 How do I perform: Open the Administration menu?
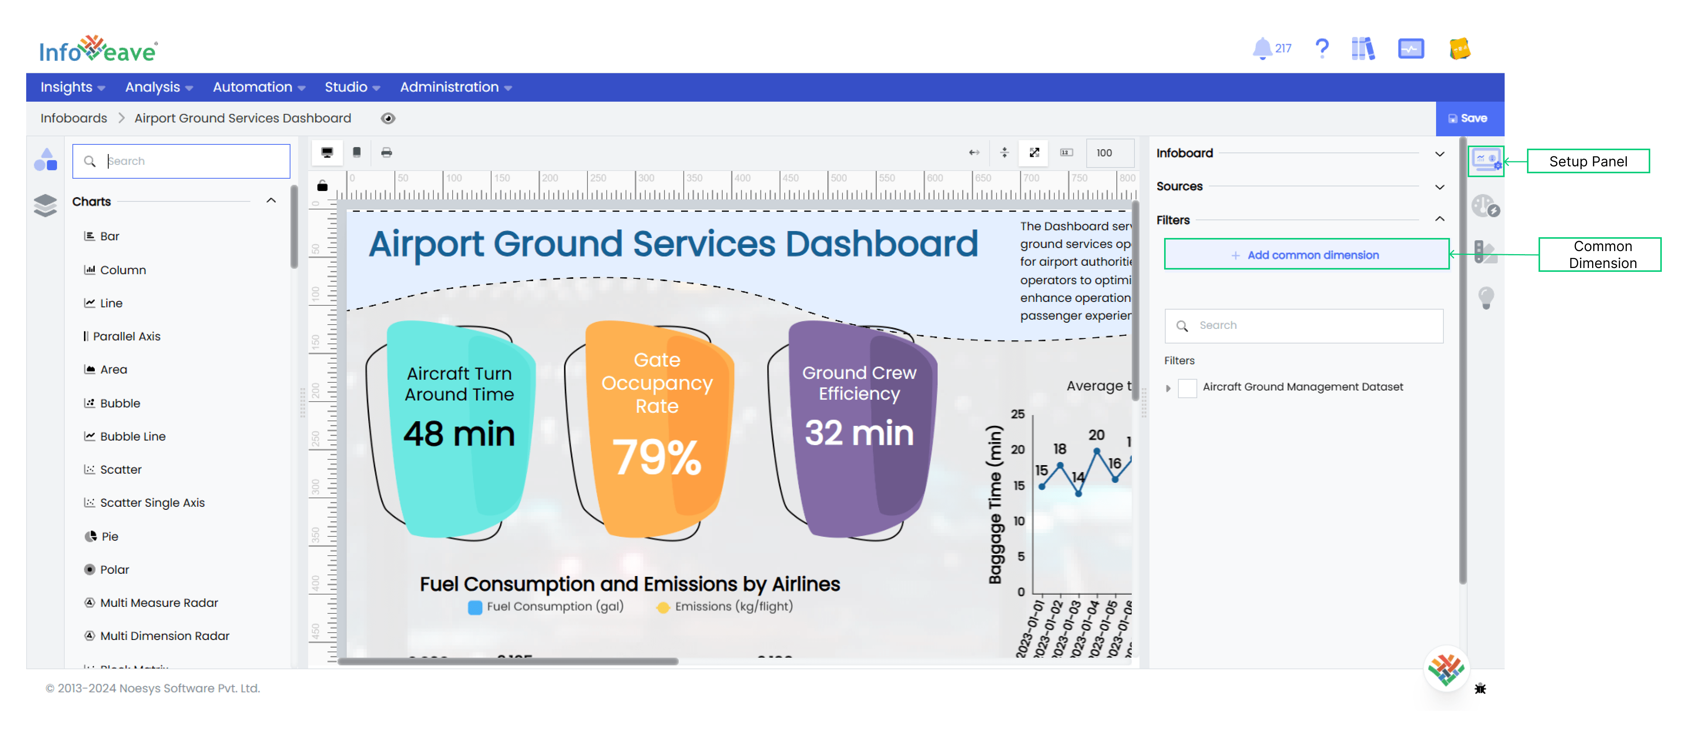pos(455,87)
